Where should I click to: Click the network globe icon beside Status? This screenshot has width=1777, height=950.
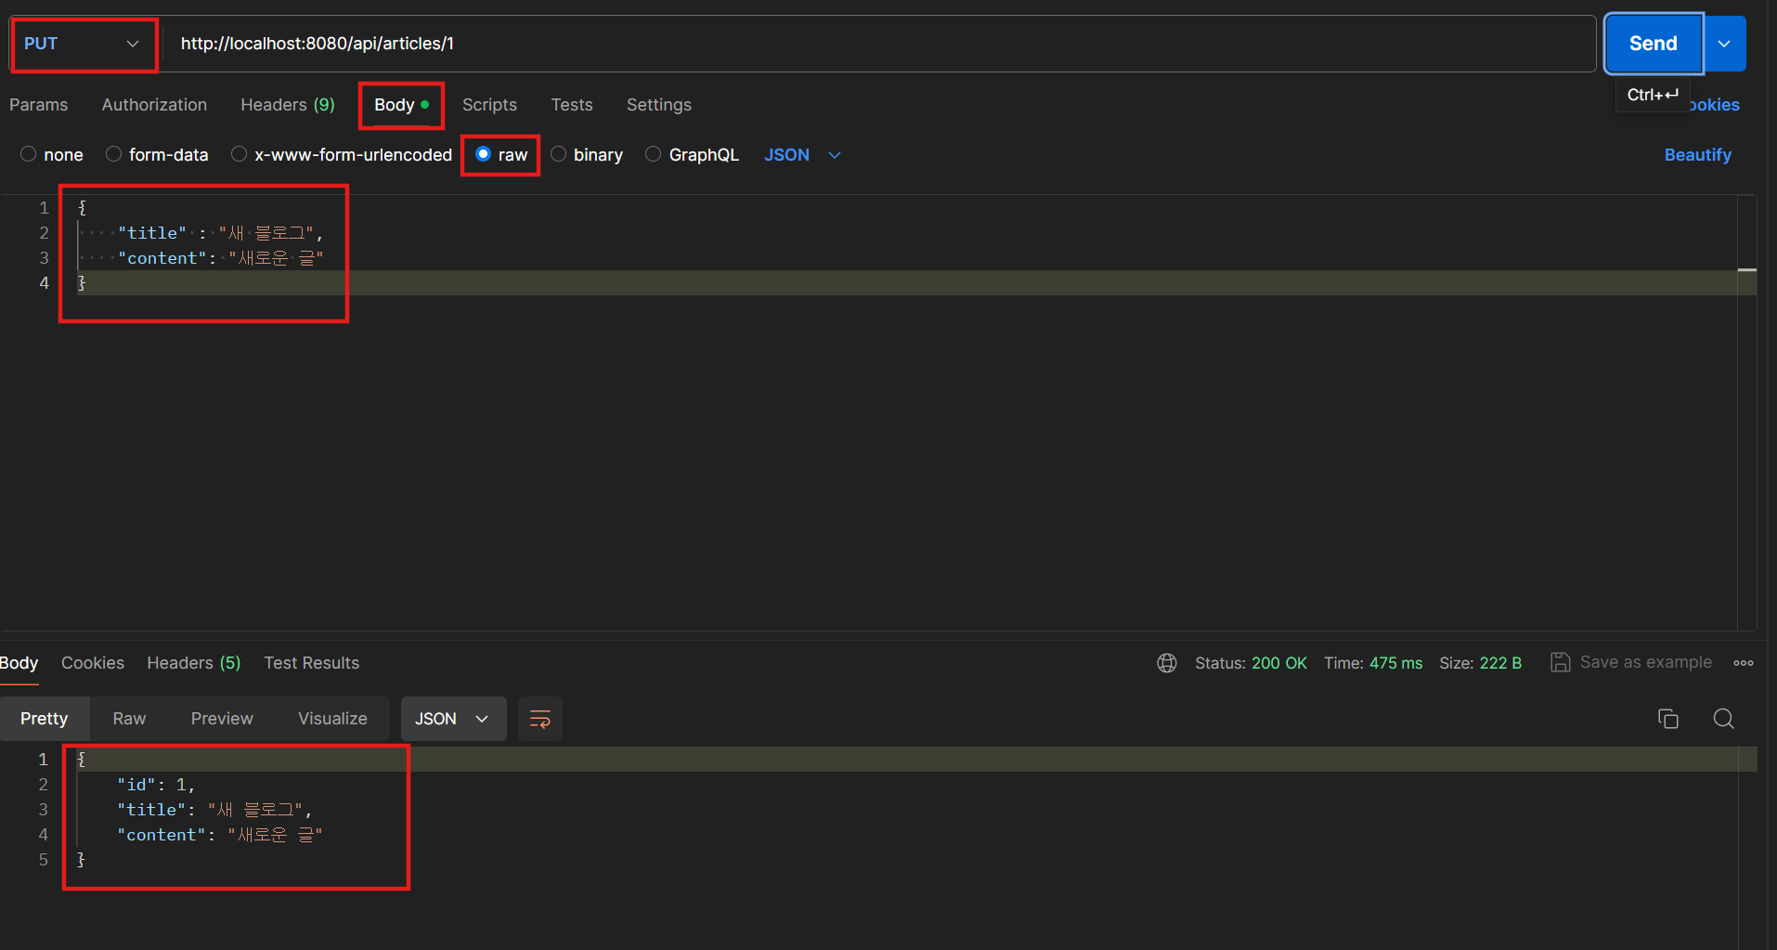point(1167,663)
